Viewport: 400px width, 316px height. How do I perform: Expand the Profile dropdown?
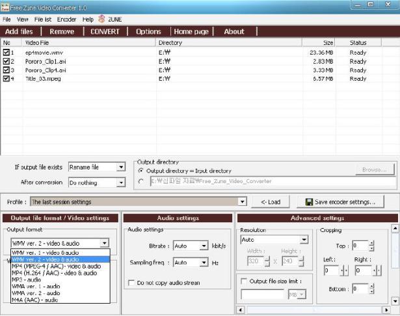(243, 202)
